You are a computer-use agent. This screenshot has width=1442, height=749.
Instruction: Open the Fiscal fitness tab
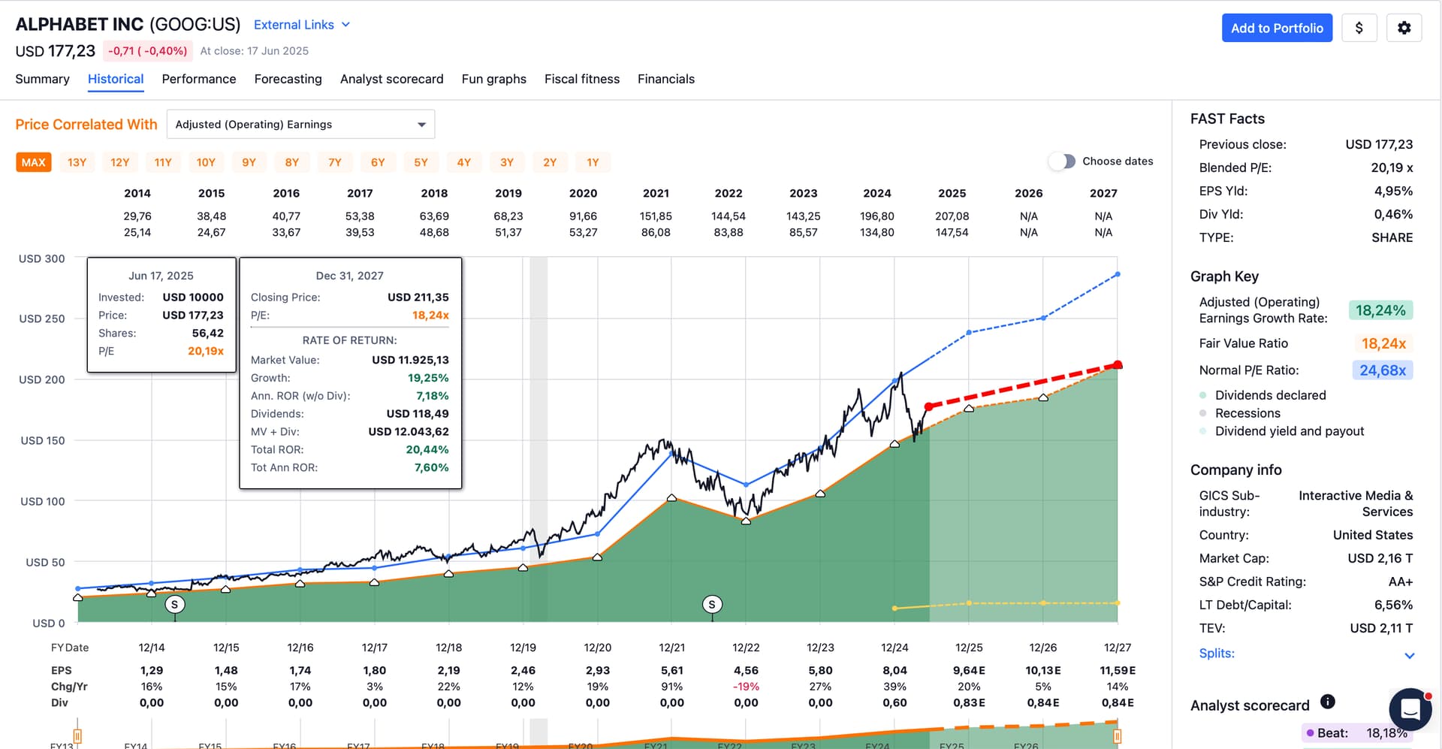point(582,79)
